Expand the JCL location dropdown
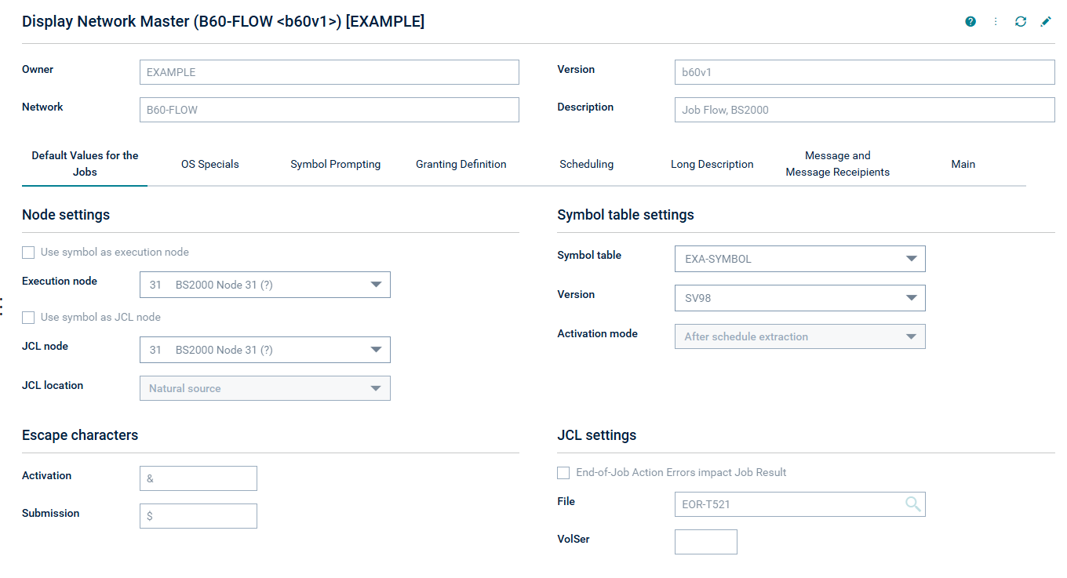This screenshot has width=1067, height=578. [x=265, y=388]
